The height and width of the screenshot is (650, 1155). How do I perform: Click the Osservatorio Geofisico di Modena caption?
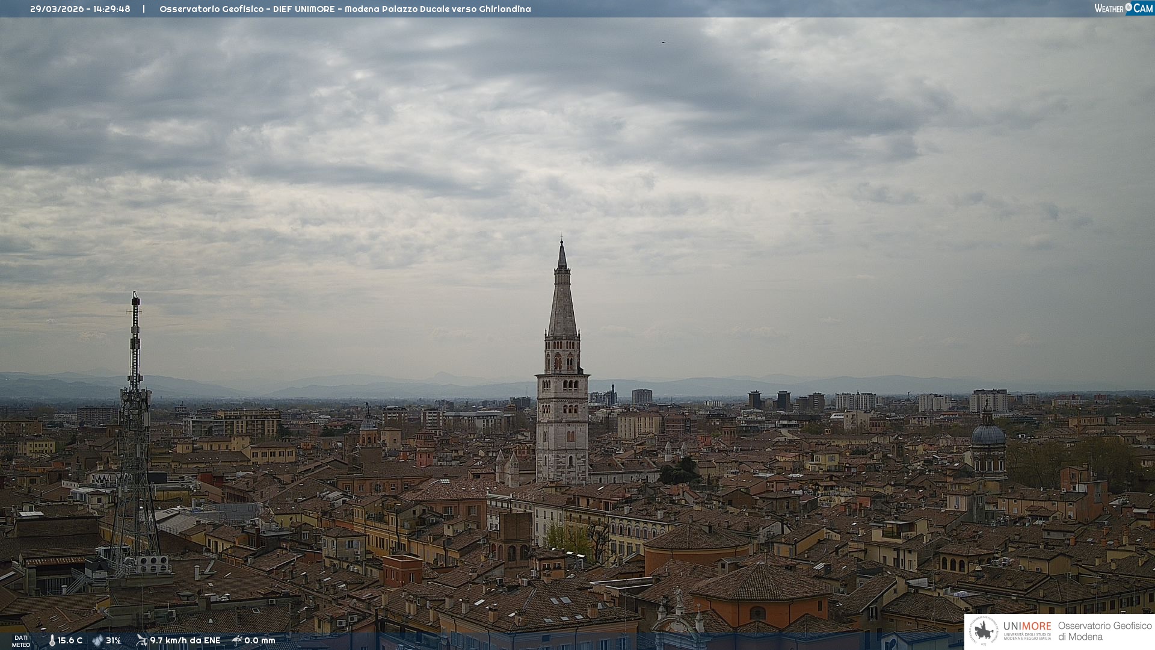[x=1104, y=631]
